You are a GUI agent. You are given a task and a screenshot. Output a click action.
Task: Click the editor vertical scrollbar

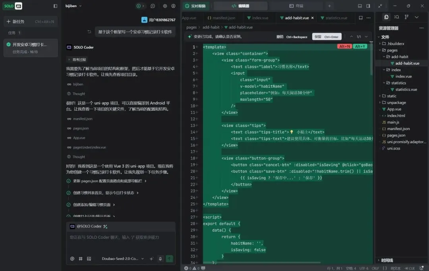point(371,58)
